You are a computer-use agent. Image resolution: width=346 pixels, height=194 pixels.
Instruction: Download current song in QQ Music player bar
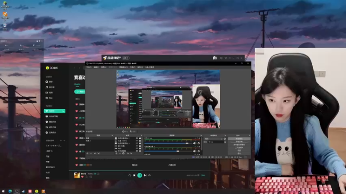tap(86, 177)
